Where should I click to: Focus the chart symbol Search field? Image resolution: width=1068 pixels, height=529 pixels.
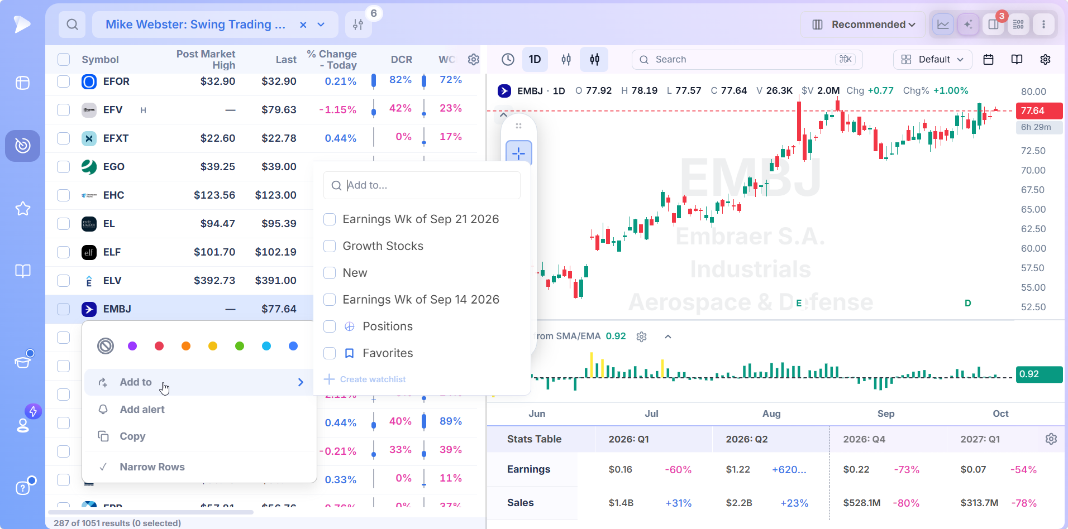(747, 60)
